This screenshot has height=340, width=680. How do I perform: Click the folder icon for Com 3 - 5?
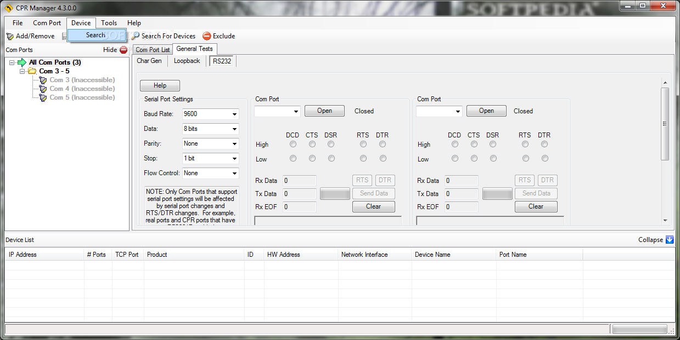pos(32,71)
